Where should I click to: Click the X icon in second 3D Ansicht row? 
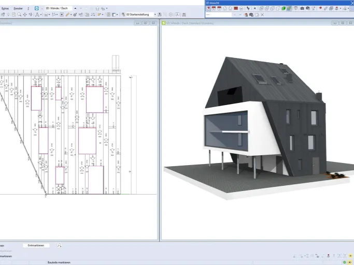tap(262, 15)
